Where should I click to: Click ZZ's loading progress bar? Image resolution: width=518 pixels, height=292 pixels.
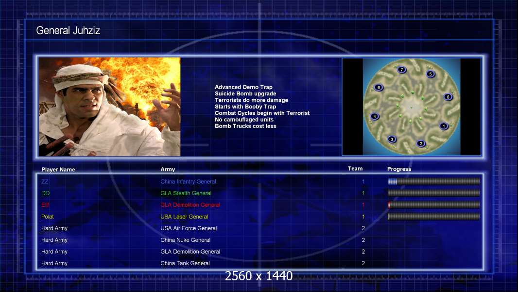433,181
